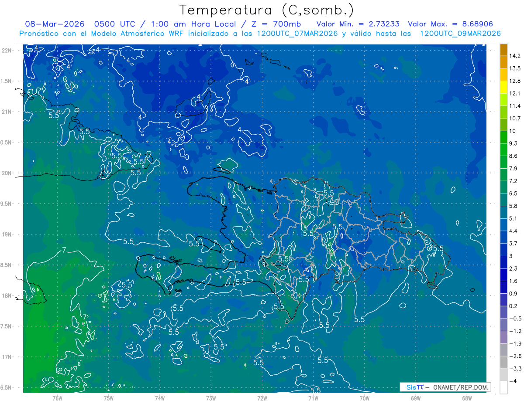This screenshot has height=404, width=524.
Task: Click the '-1.9' color scale value
Action: pos(515,344)
